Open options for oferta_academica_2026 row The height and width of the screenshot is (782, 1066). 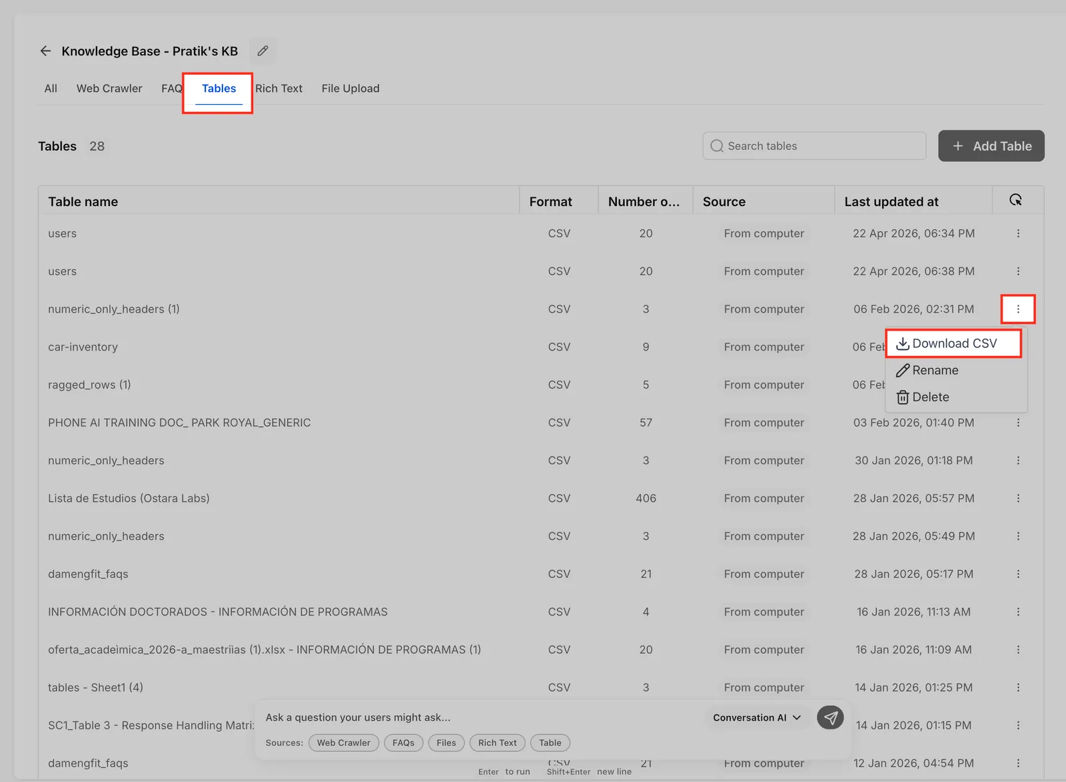tap(1018, 650)
